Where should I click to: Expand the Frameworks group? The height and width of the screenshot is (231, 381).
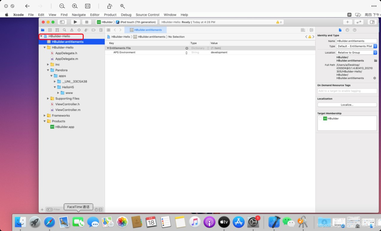[45, 116]
